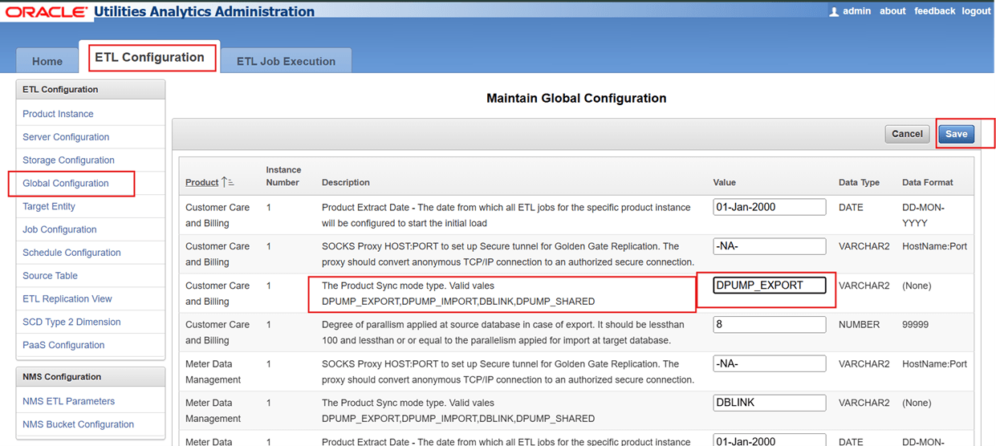Click the admin username link
996x446 pixels.
(x=856, y=11)
